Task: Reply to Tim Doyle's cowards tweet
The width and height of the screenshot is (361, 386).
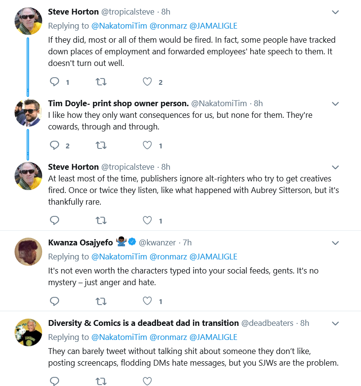Action: (x=54, y=145)
